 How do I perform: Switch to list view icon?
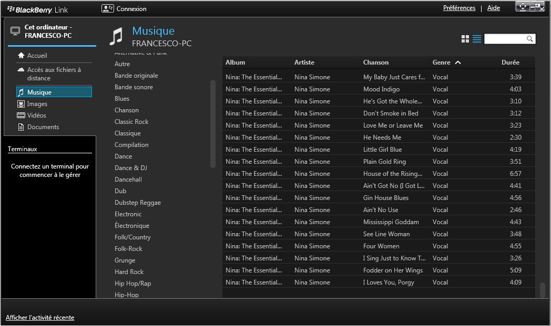pyautogui.click(x=477, y=39)
